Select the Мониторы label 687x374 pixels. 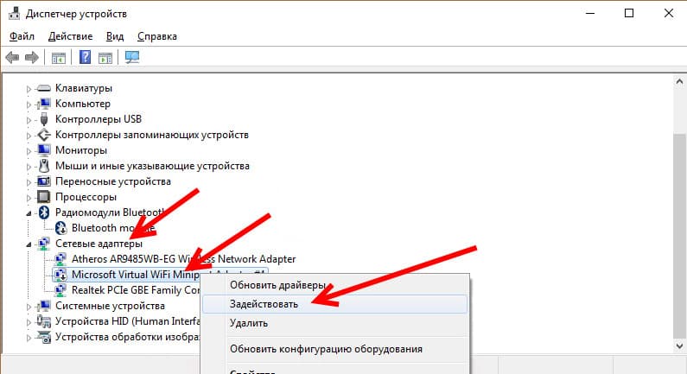tap(81, 150)
